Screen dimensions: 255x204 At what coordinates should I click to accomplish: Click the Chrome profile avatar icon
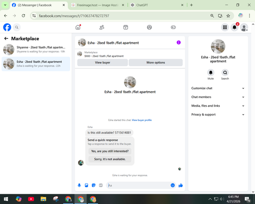coord(241,15)
